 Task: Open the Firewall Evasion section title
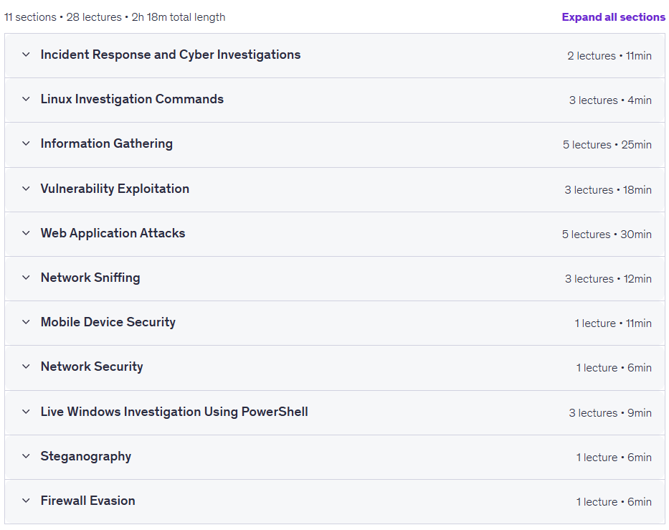(x=88, y=500)
